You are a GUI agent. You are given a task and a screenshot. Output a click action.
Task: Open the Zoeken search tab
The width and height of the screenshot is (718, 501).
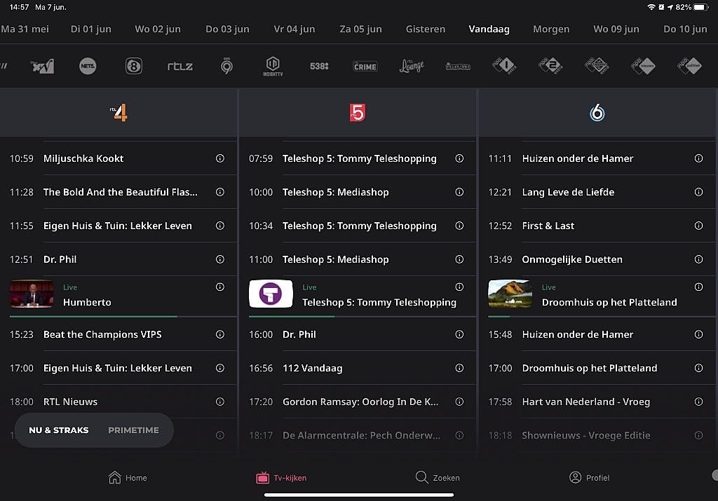point(438,478)
